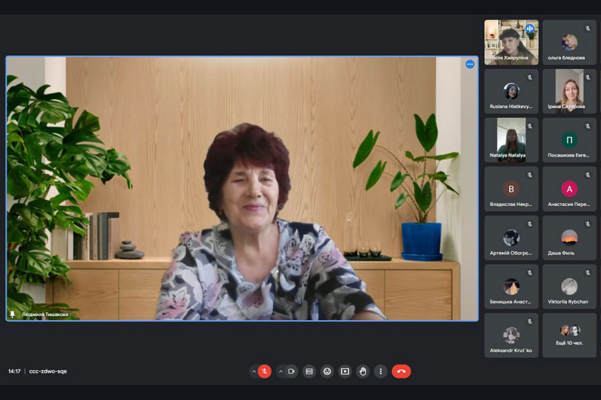Click muted mic icon on Aleksandr Krut'ko tile

click(530, 321)
